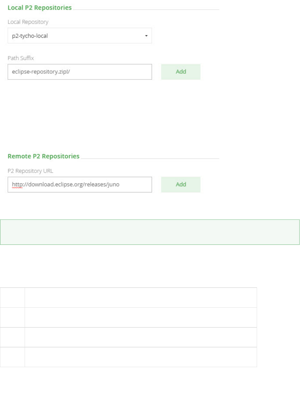Click the Path Suffix label text

pyautogui.click(x=21, y=58)
